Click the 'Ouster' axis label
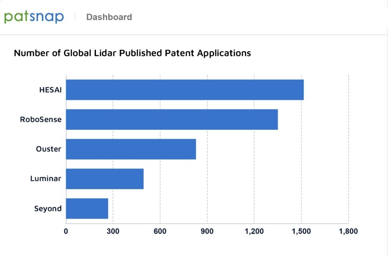Image resolution: width=388 pixels, height=256 pixels. (49, 149)
